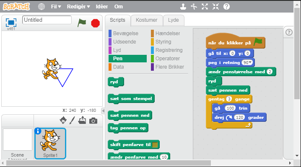Paint a new sprite with the brush icon
Screen dimensions: 301x167
pyautogui.click(x=73, y=120)
